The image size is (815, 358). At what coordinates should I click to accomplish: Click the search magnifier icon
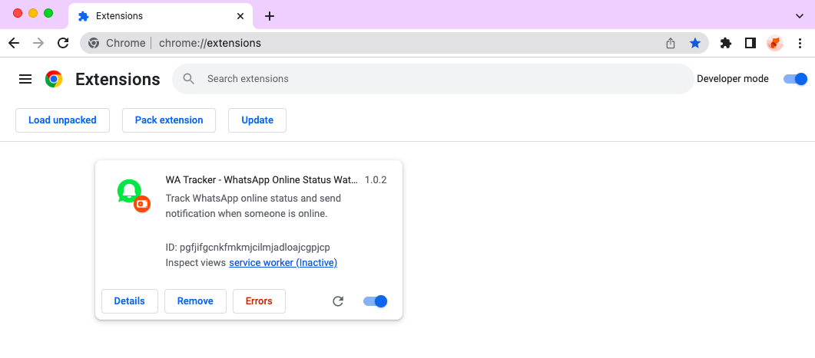pyautogui.click(x=189, y=79)
